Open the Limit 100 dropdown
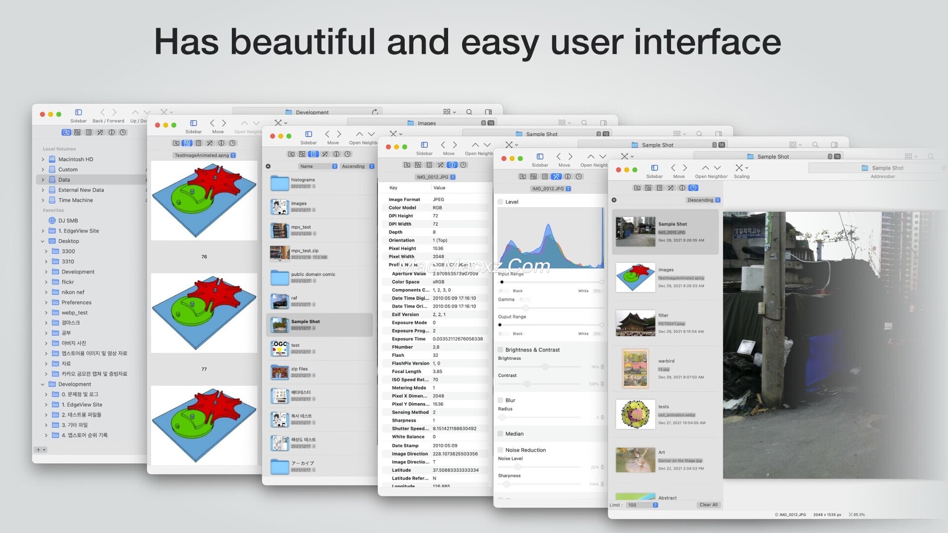This screenshot has height=533, width=948. [x=642, y=505]
